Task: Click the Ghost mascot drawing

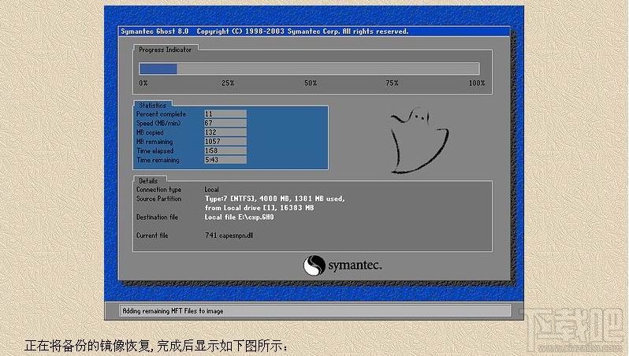Action: pyautogui.click(x=419, y=141)
